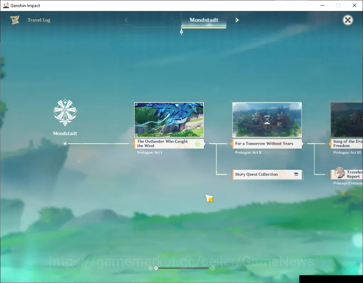Click the hourglass icon on Act II image
The height and width of the screenshot is (283, 363).
click(267, 120)
